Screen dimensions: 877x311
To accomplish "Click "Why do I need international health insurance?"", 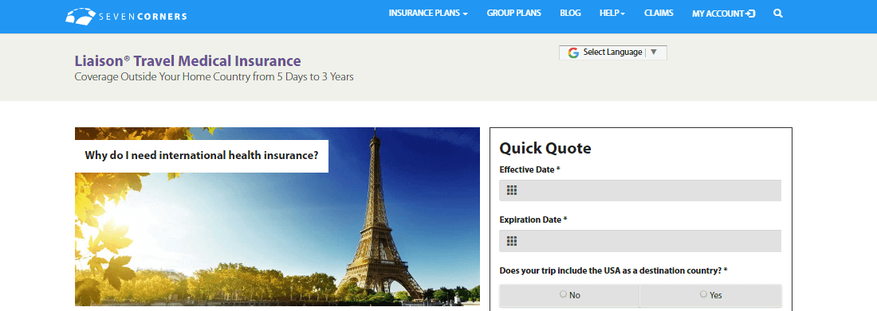I will pos(202,156).
